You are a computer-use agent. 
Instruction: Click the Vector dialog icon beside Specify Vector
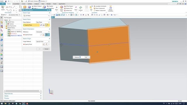44,35
